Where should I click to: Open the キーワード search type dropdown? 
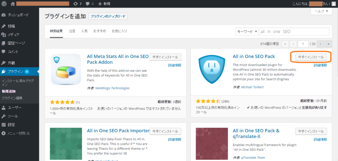coord(247,31)
